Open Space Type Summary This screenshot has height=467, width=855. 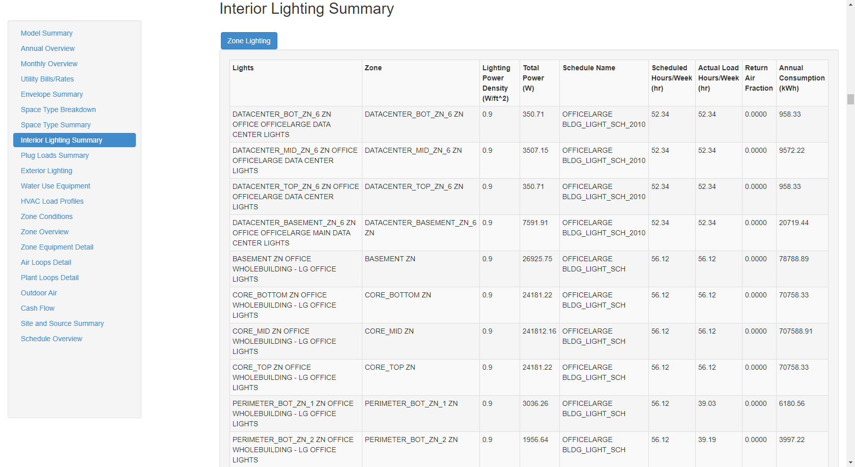(x=55, y=125)
